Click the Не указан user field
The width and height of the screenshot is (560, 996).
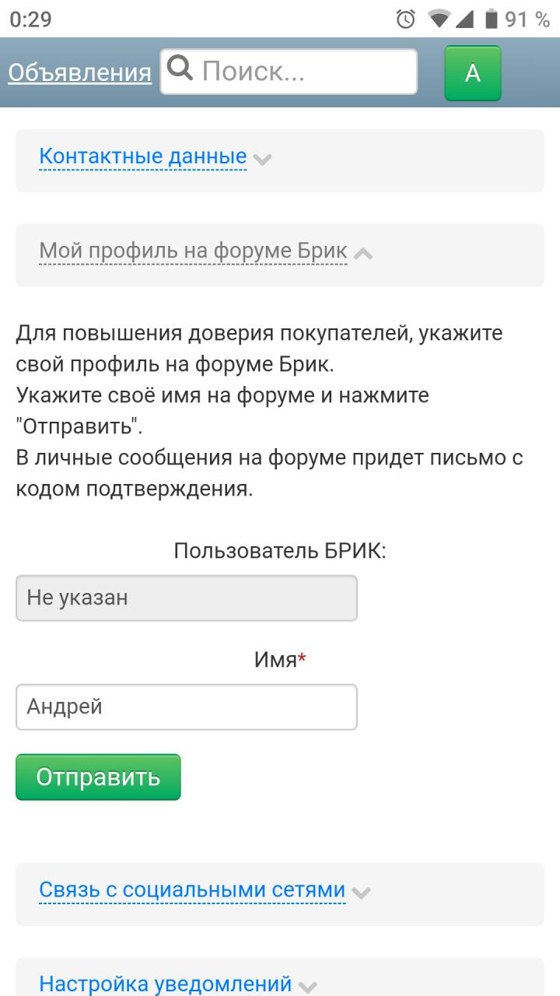pyautogui.click(x=186, y=598)
